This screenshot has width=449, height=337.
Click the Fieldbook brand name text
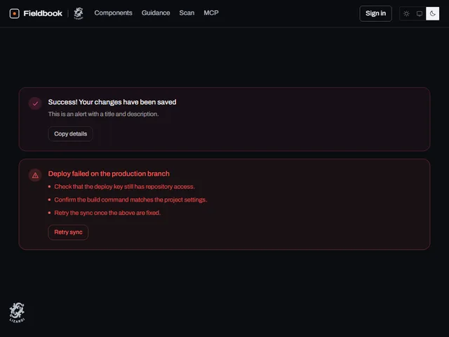tap(43, 13)
